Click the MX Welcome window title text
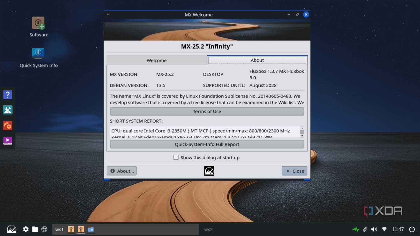Image resolution: width=420 pixels, height=236 pixels. tap(199, 15)
